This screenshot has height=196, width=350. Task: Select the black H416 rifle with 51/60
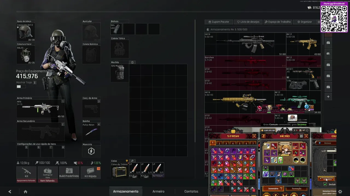click(245, 44)
